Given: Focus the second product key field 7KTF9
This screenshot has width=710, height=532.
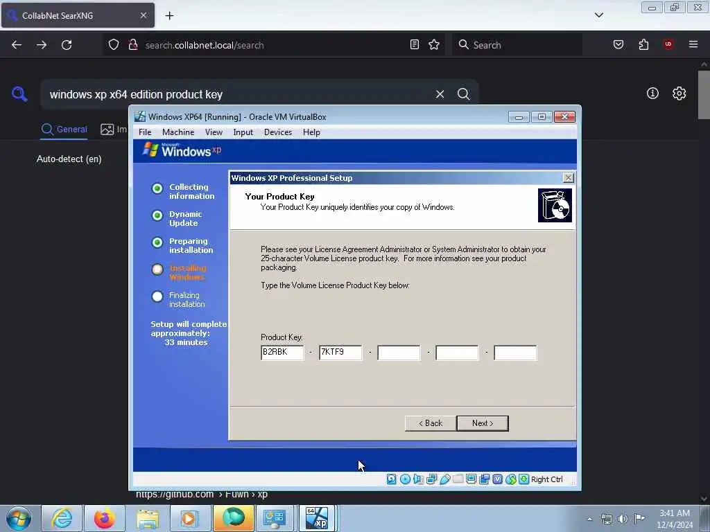Looking at the screenshot, I should click(340, 353).
